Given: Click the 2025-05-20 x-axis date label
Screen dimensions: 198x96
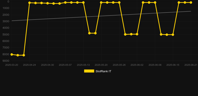Looking at the screenshot, I should pos(101,65).
